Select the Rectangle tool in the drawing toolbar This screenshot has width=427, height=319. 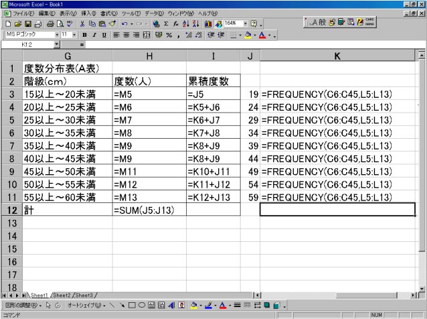[x=131, y=305]
